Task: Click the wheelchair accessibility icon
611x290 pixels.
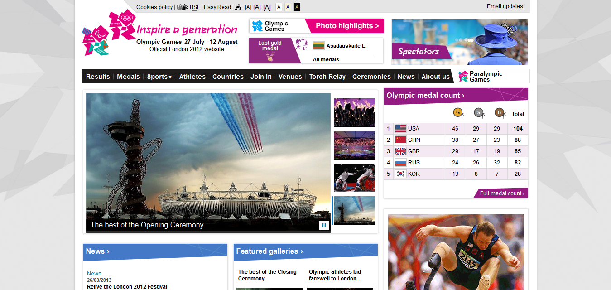Action: click(238, 7)
